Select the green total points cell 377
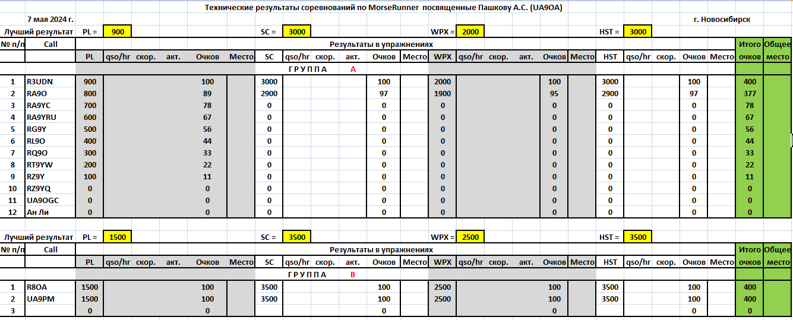The image size is (793, 320). (748, 93)
